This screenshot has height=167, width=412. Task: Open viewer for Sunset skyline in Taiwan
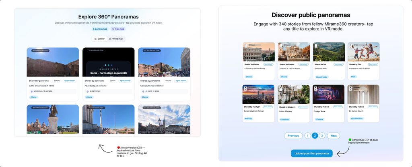(268, 107)
